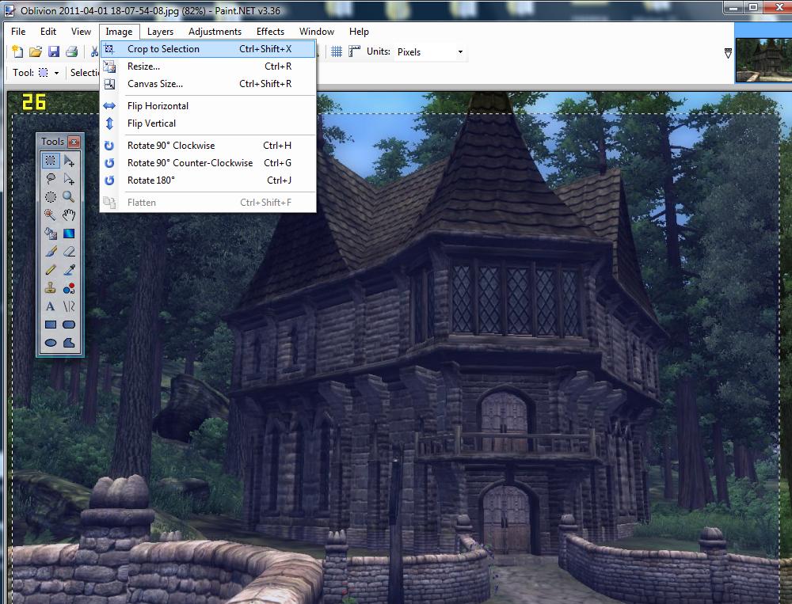Select the Move Selection tool

click(x=69, y=179)
